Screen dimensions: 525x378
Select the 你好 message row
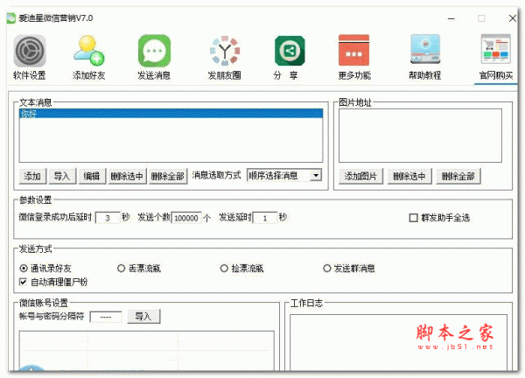tap(171, 114)
